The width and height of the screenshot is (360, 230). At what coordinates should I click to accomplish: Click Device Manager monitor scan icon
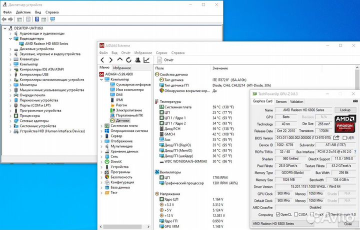point(52,19)
